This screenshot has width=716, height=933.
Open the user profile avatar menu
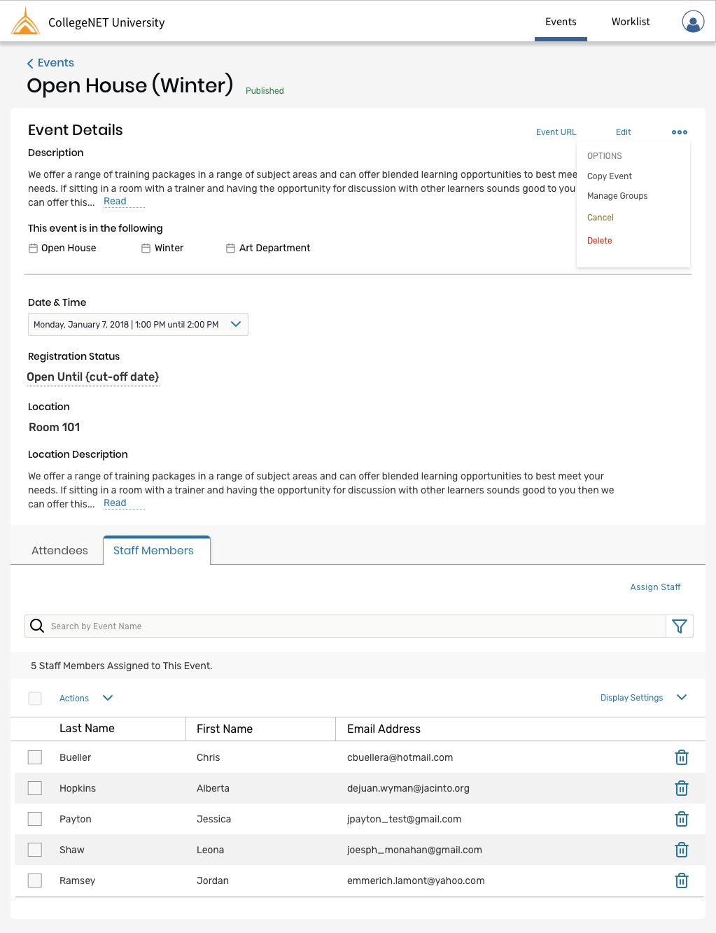pos(693,22)
